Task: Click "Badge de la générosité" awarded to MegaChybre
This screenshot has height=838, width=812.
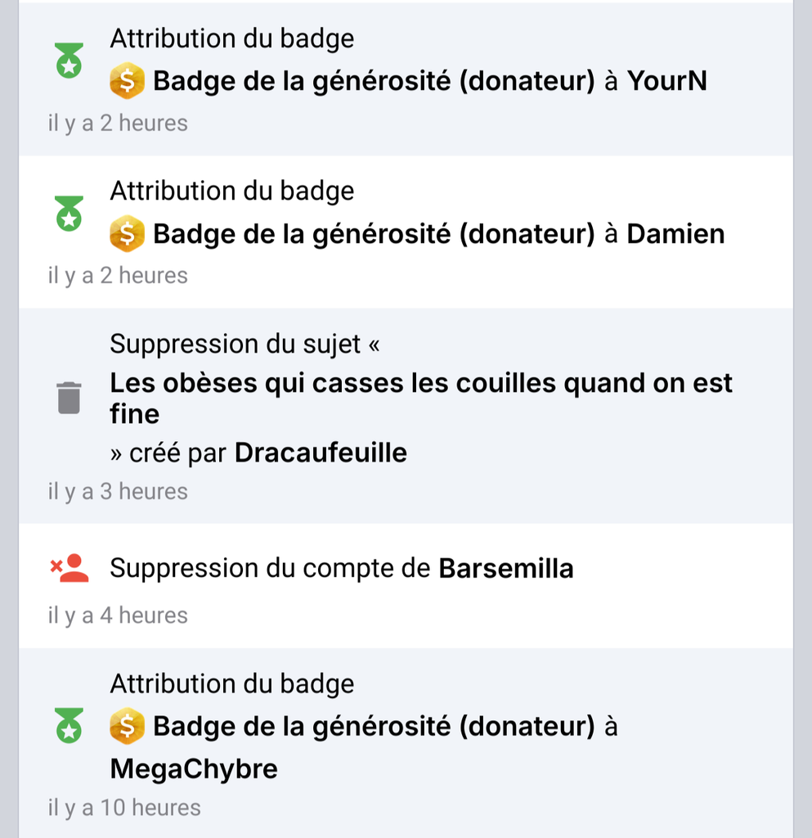Action: (x=374, y=727)
